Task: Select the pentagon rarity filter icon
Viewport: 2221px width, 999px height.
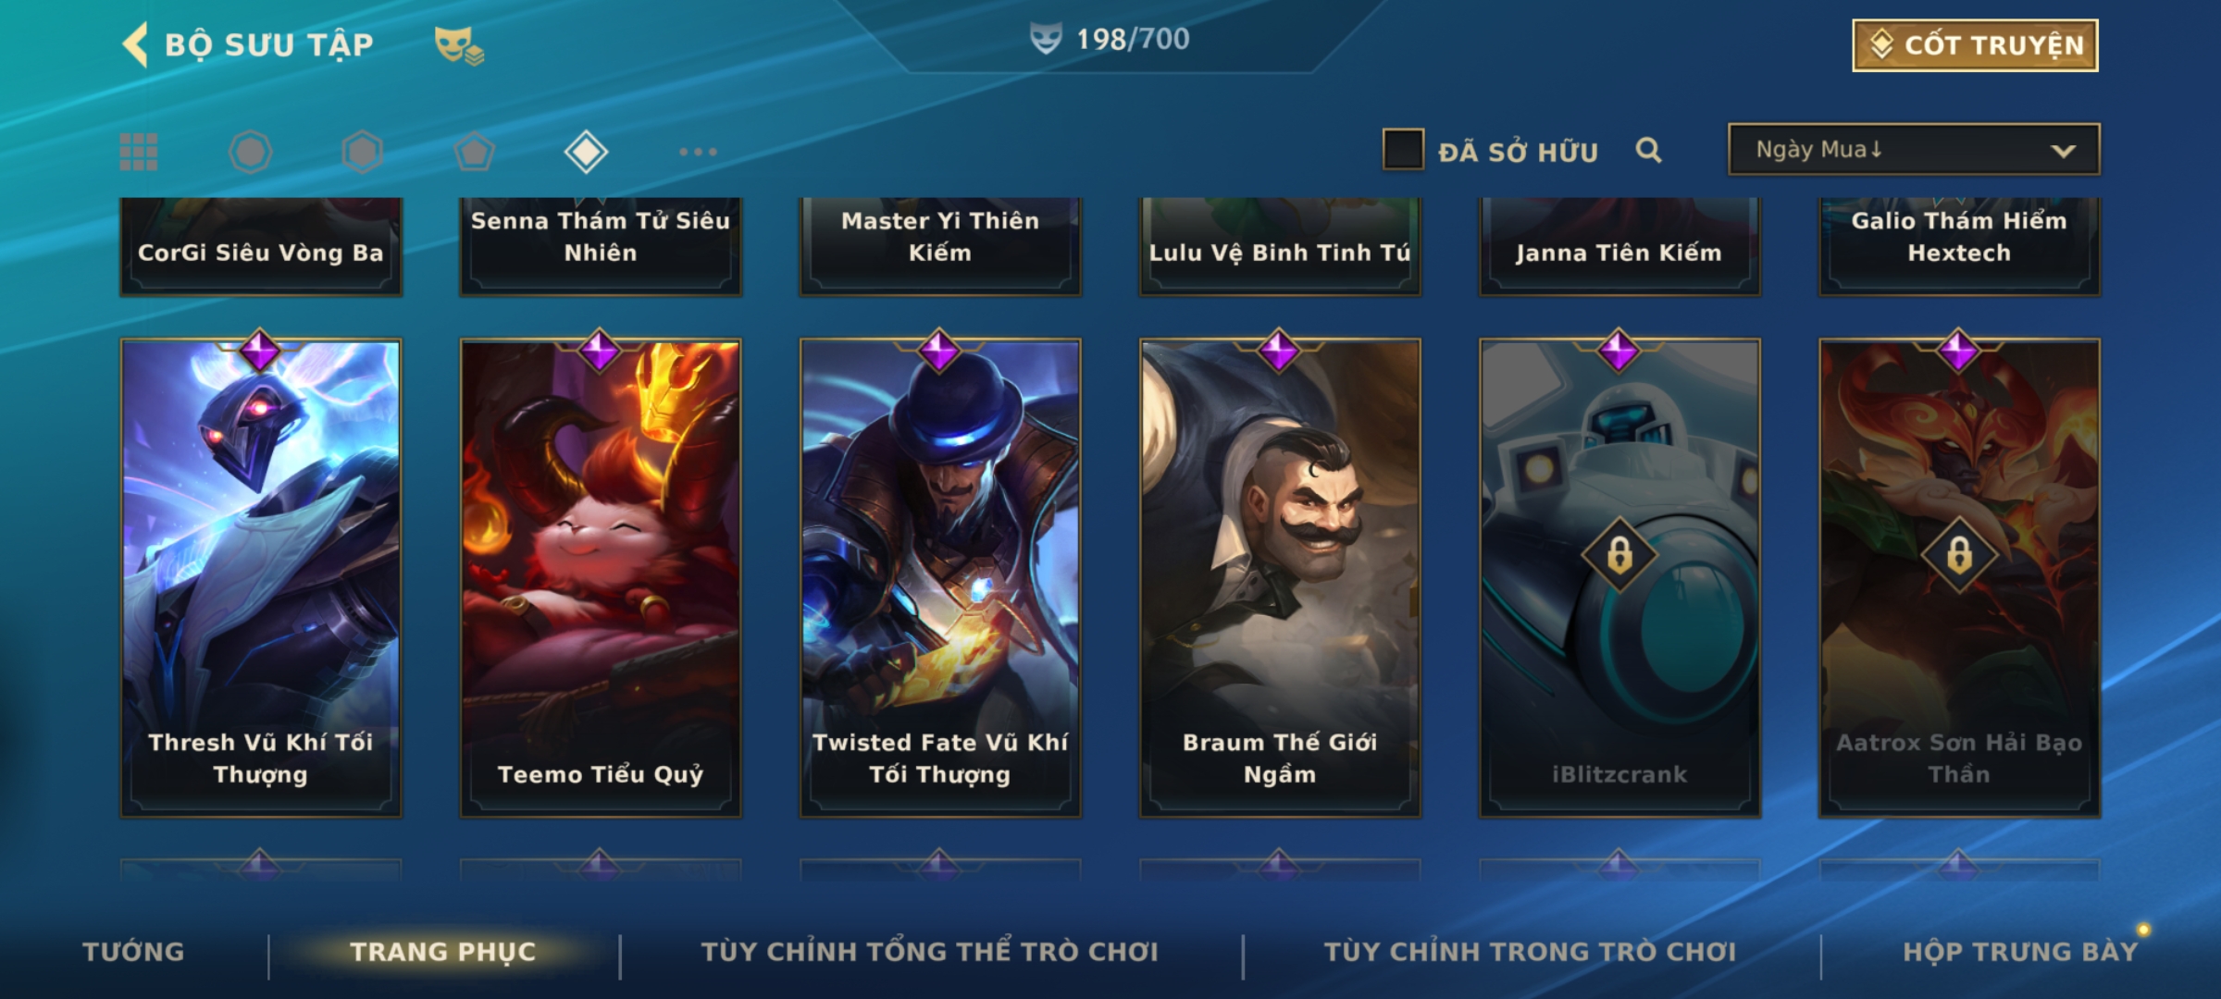Action: (474, 152)
